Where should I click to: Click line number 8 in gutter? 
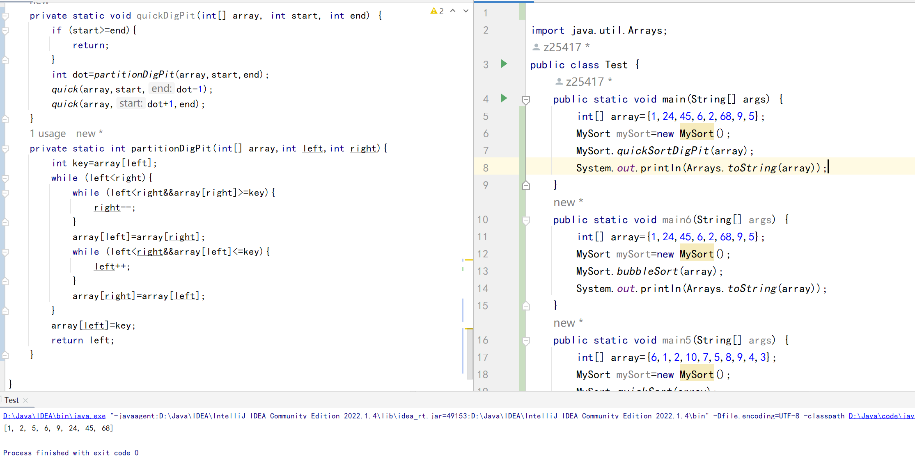486,168
